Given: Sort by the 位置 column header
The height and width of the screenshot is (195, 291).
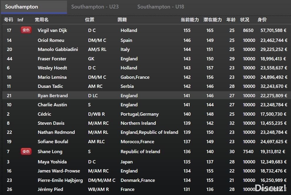Looking at the screenshot, I should [x=90, y=20].
